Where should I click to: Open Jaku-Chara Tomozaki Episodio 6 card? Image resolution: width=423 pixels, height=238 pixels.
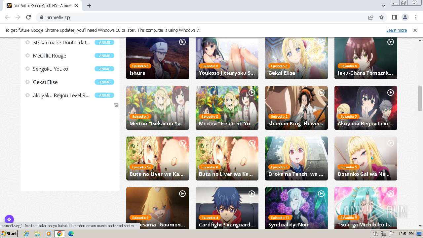366,58
